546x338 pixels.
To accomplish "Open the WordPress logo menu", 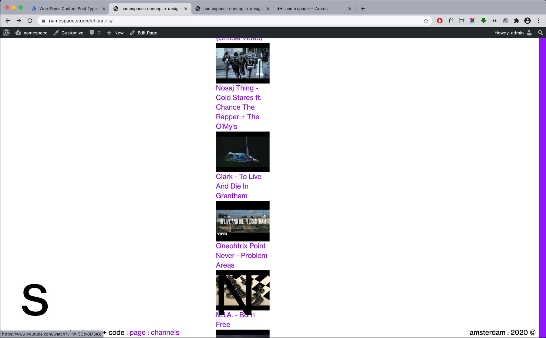I will point(6,33).
